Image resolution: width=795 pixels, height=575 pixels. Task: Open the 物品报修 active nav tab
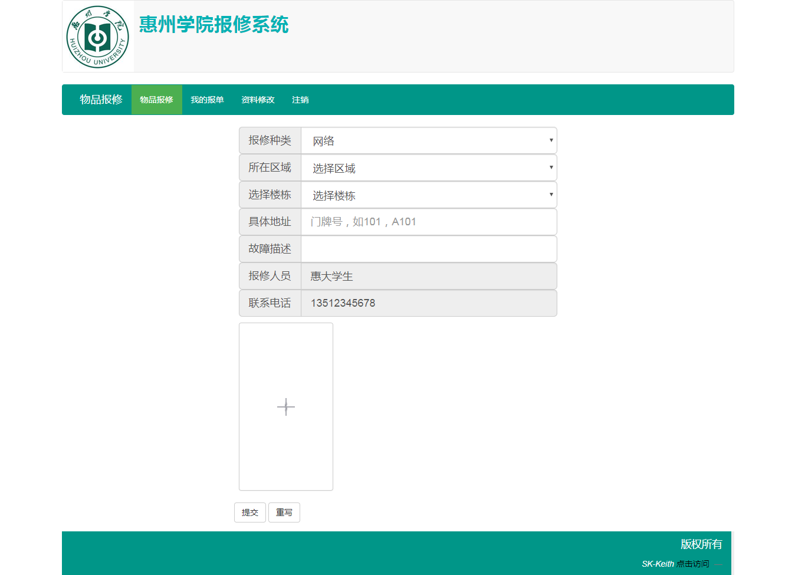[x=156, y=100]
